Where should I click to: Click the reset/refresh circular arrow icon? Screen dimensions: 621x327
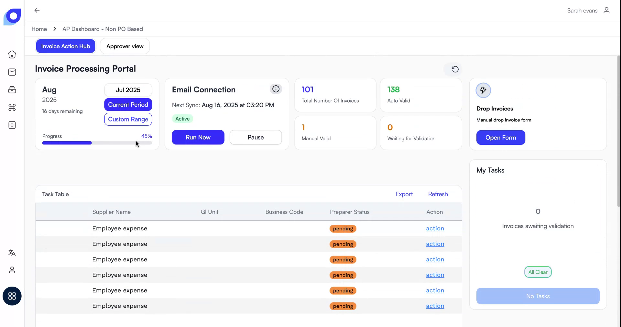455,69
